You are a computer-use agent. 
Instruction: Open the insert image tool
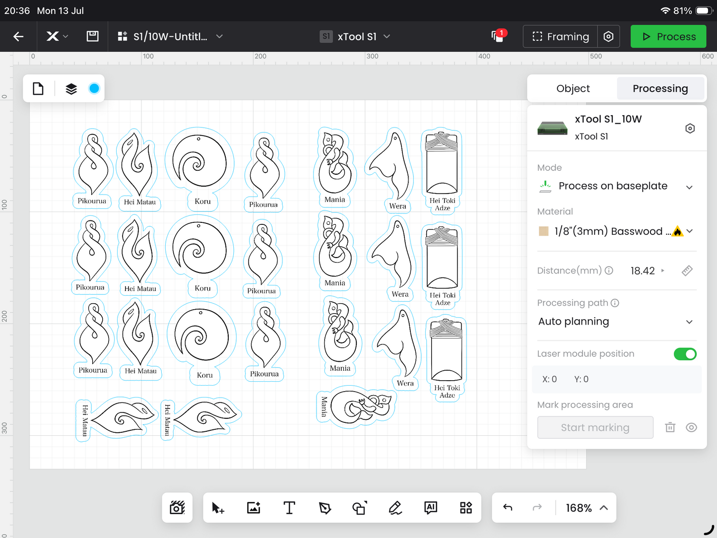(254, 508)
